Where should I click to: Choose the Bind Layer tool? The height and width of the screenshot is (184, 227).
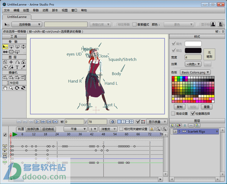[11, 52]
